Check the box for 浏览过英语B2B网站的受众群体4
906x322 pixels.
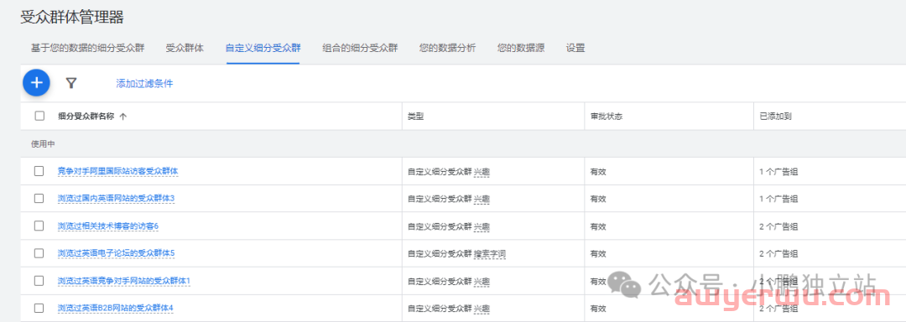click(39, 308)
